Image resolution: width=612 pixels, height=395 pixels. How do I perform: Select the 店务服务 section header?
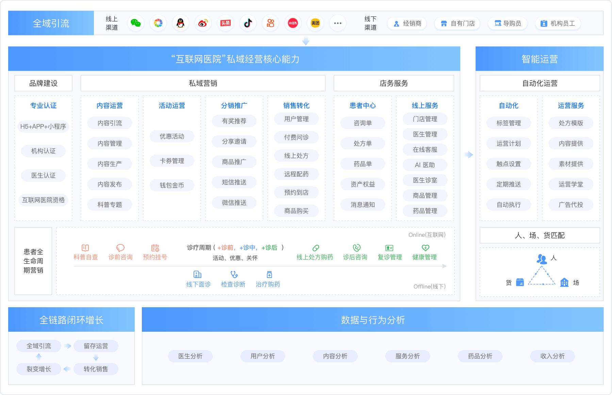tap(394, 83)
